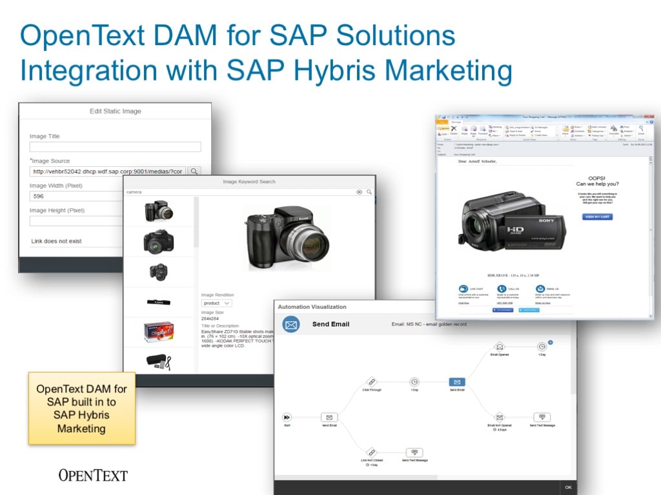Click the VIEW MY CART button
661x495 pixels.
(x=597, y=217)
